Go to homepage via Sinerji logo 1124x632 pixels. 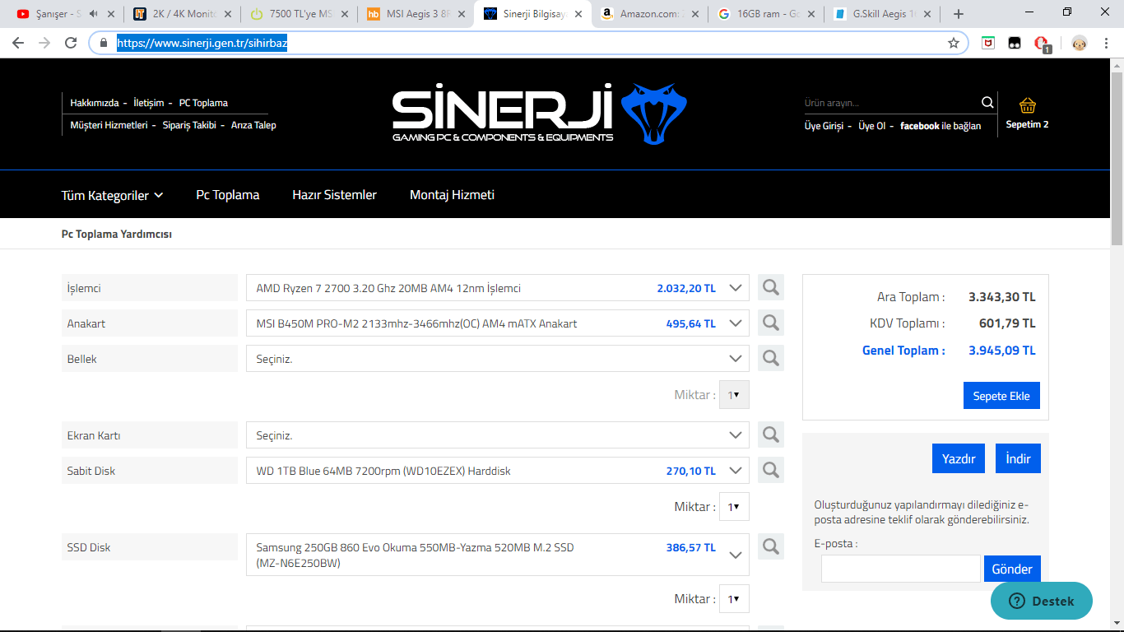tap(539, 113)
